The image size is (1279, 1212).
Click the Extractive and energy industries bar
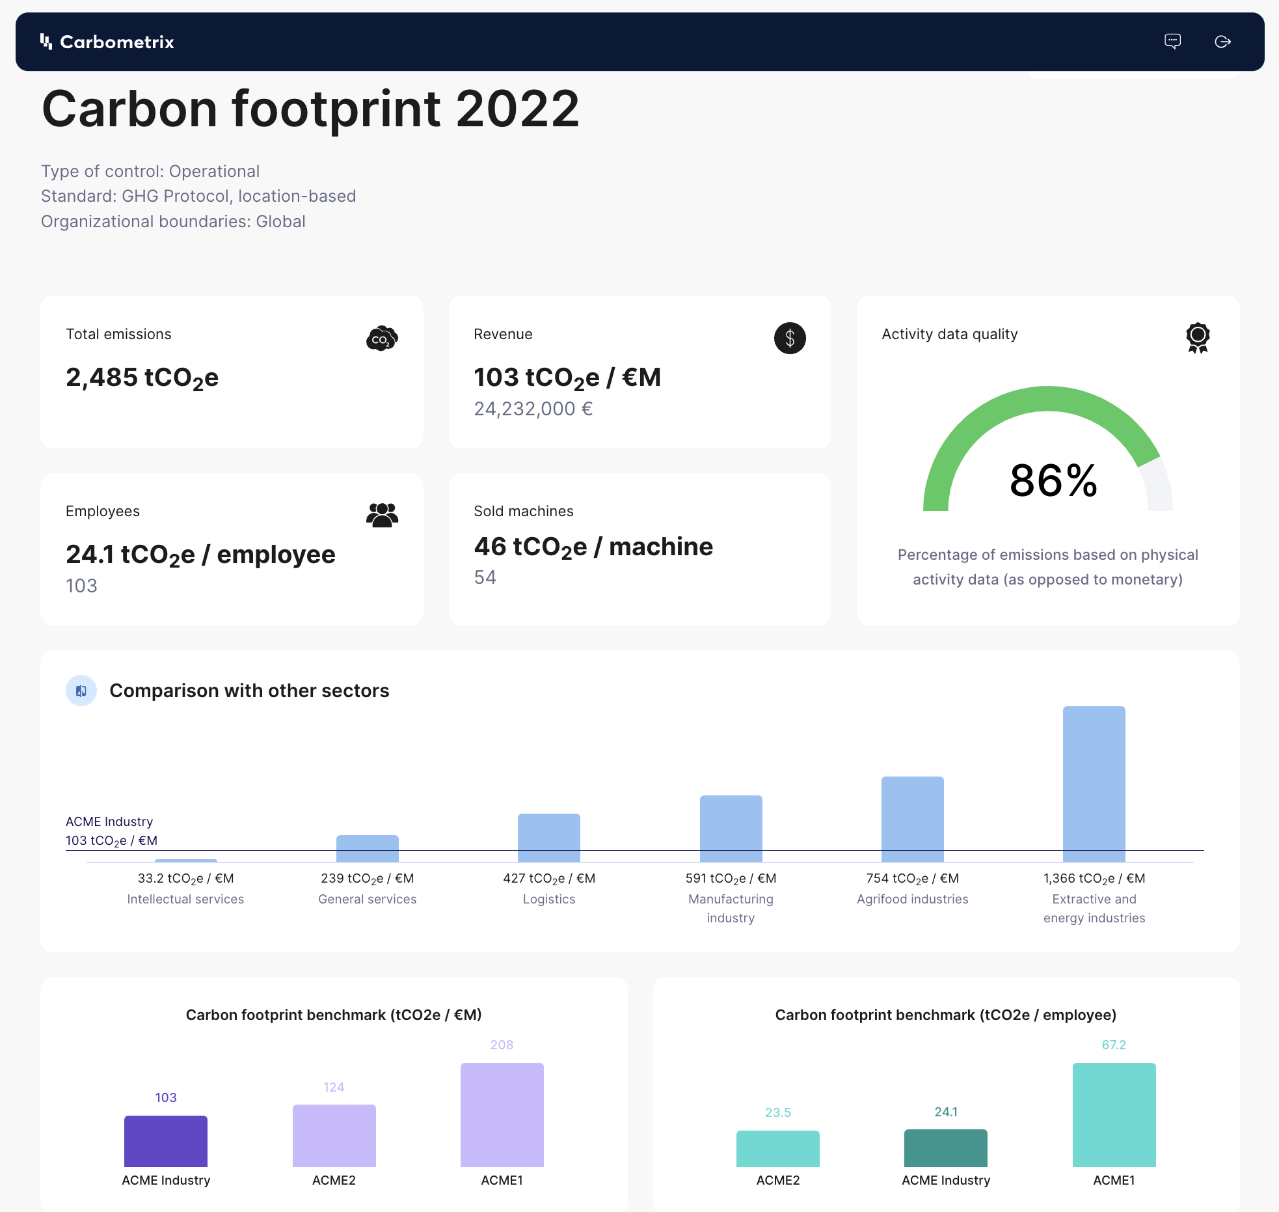[1094, 784]
